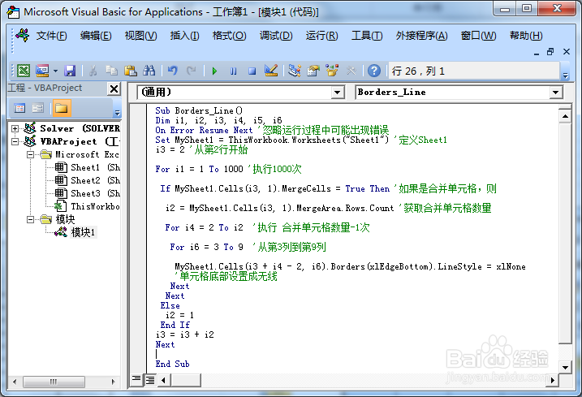Open Find with the binoculars icon

tap(149, 71)
